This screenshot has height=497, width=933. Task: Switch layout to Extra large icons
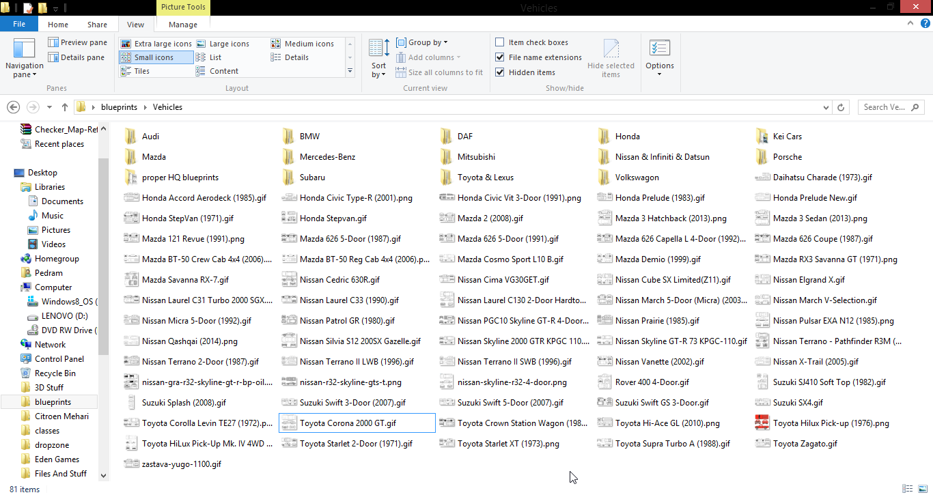point(156,44)
